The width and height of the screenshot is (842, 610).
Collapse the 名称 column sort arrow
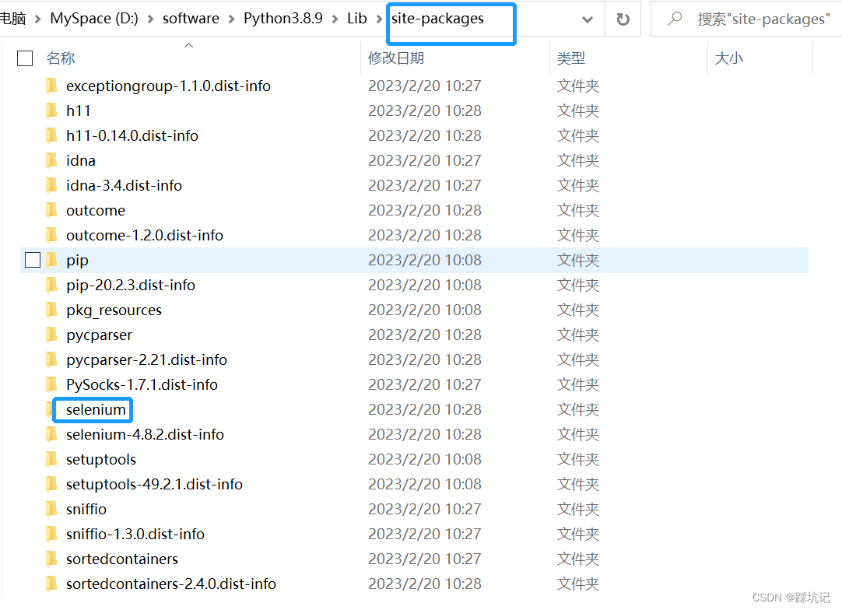pos(188,46)
